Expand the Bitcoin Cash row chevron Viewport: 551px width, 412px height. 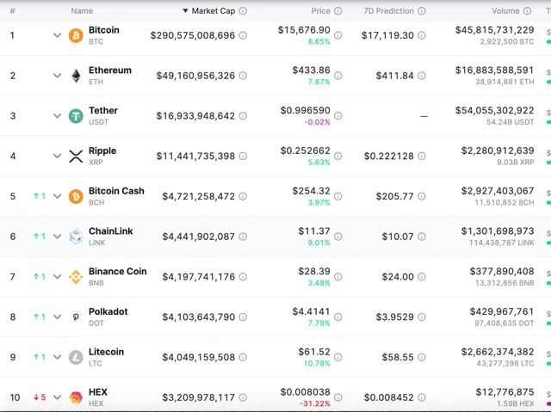58,196
